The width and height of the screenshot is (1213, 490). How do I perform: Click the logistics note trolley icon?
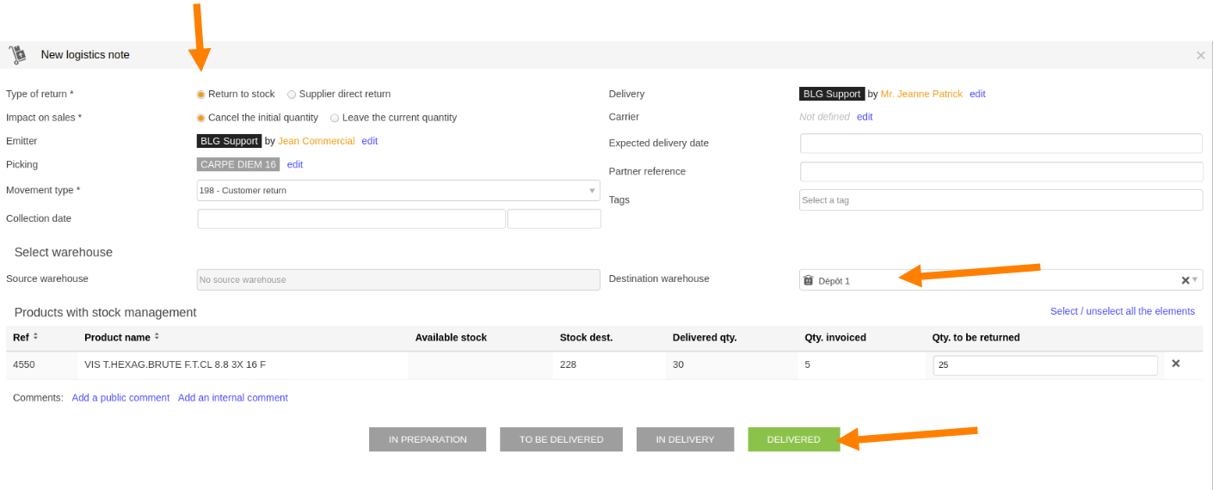[x=17, y=55]
